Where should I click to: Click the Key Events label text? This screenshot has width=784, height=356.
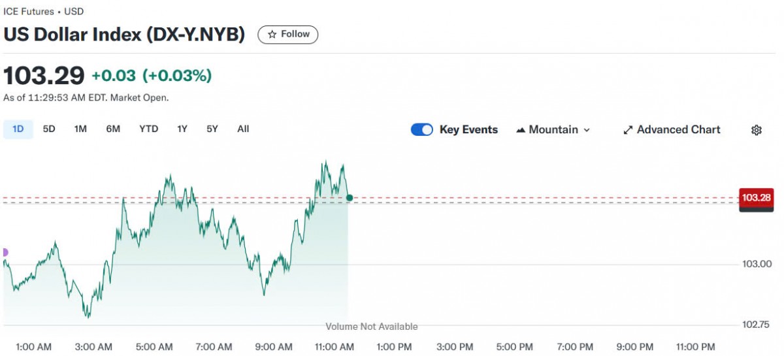(468, 130)
